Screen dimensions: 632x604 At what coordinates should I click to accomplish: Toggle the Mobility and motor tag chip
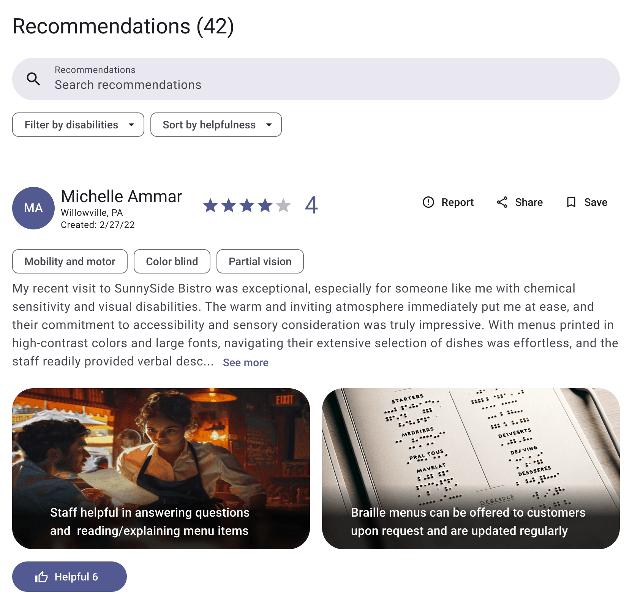tap(70, 261)
